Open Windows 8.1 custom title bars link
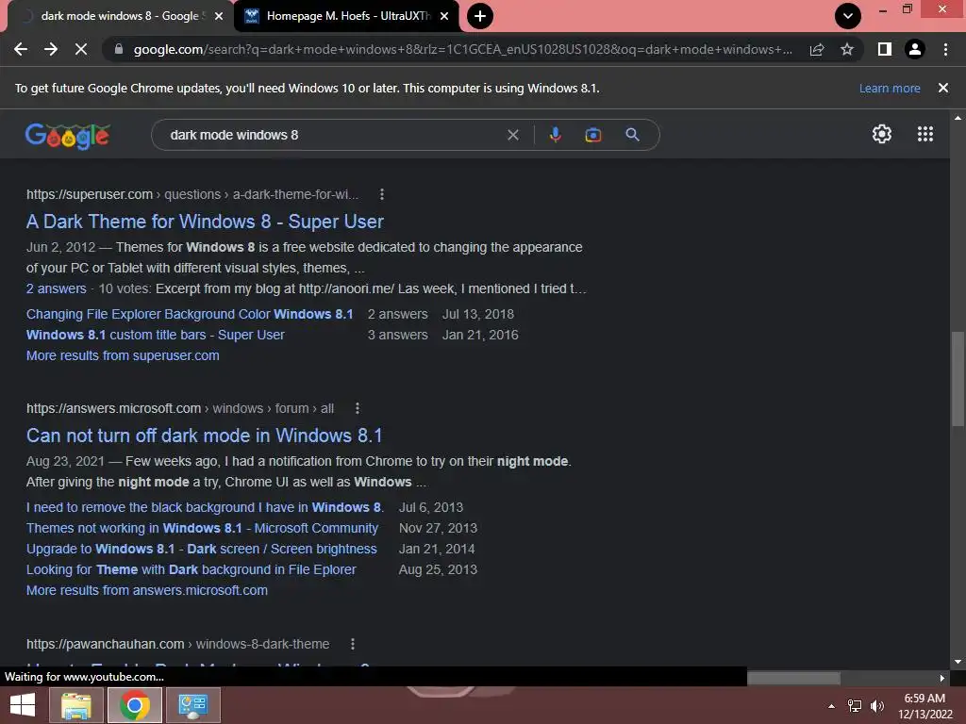 [x=156, y=335]
